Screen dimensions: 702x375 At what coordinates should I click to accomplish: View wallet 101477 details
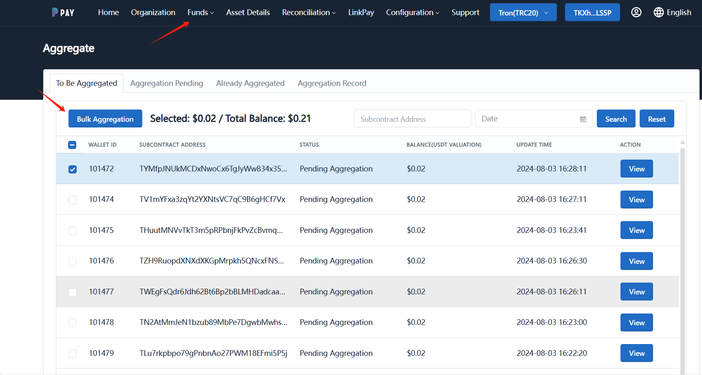tap(637, 292)
